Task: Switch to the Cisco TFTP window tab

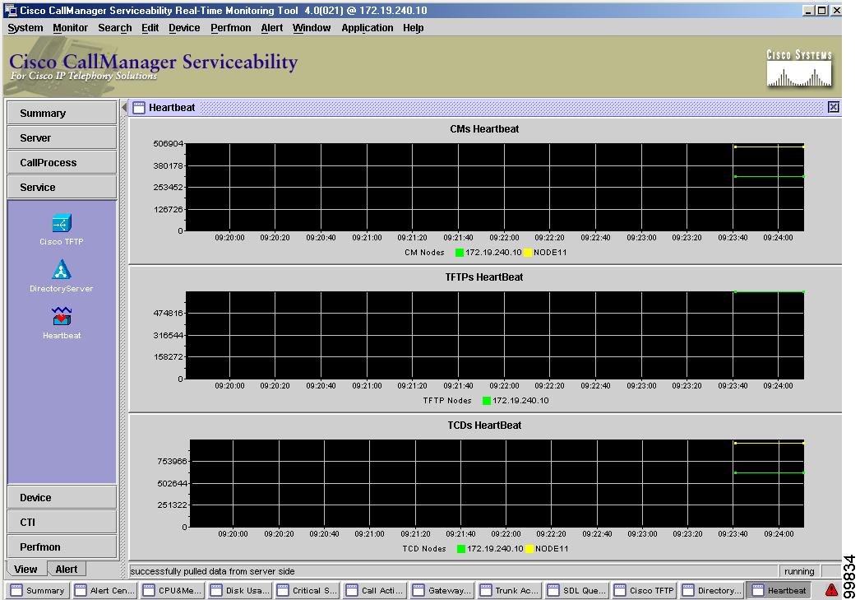Action: (x=644, y=590)
